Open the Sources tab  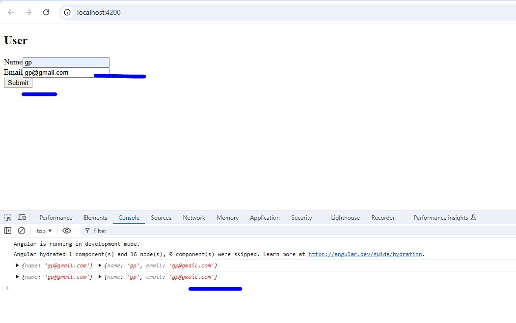[x=161, y=218]
